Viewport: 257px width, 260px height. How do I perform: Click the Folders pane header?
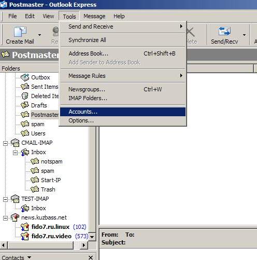pos(30,69)
